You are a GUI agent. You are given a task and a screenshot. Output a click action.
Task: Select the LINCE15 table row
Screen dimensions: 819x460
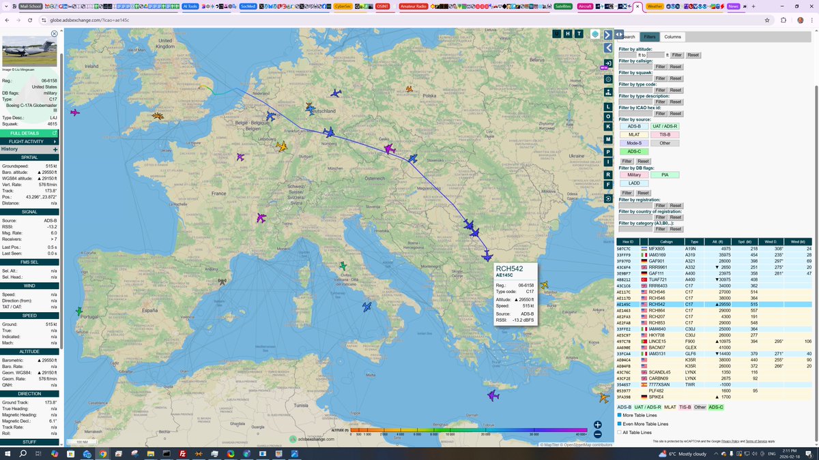tap(713, 341)
